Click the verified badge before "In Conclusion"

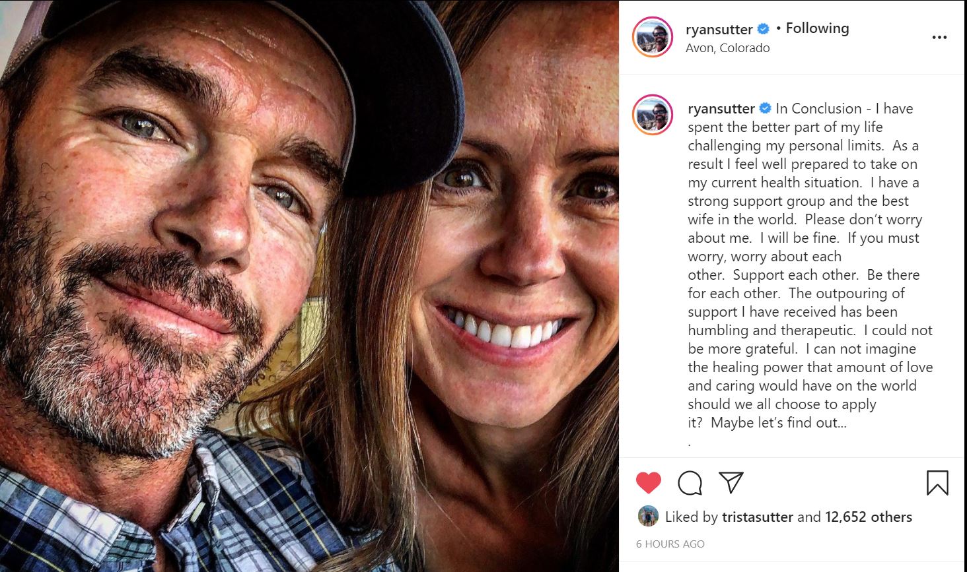point(765,108)
